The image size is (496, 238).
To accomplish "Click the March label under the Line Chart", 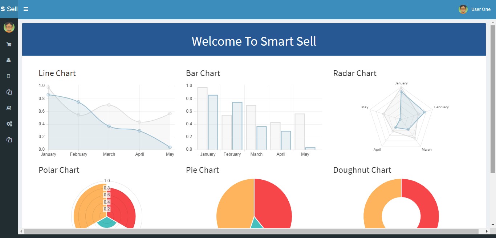I will [x=109, y=154].
